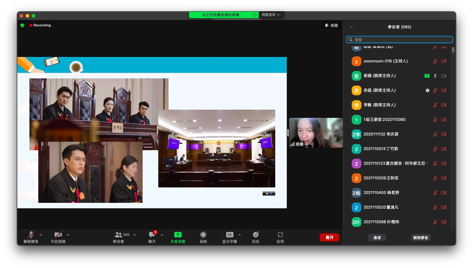Open the Participants icon showing 585
The width and height of the screenshot is (473, 268).
[x=119, y=235]
